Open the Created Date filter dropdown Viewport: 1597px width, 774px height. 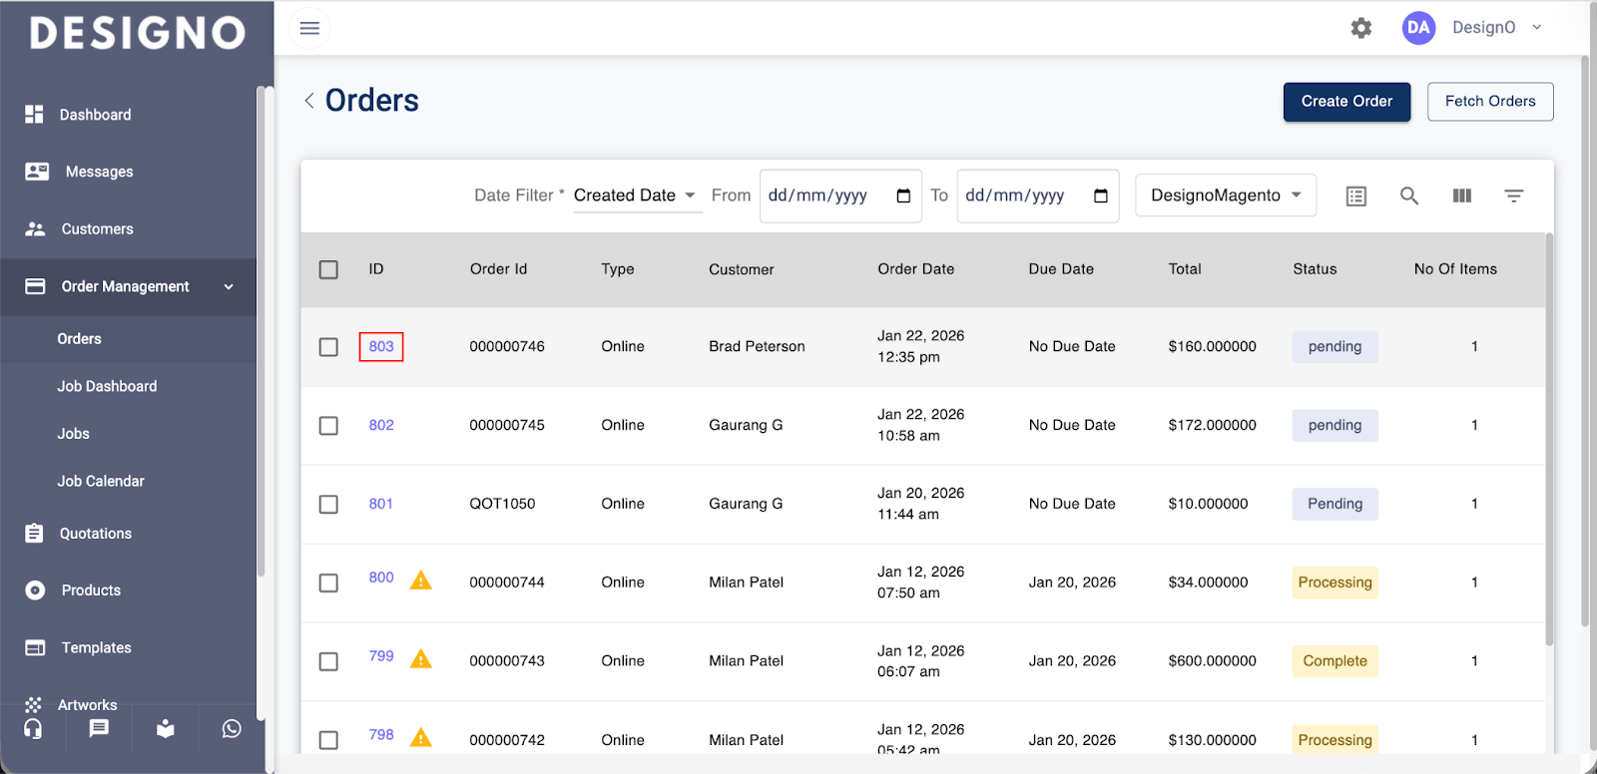636,195
